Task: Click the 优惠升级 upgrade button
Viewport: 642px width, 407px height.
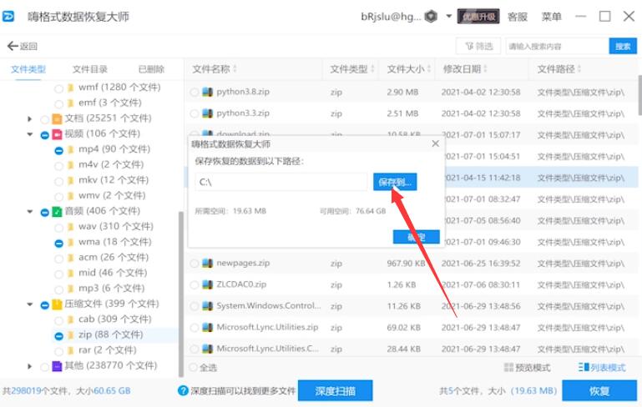Action: (478, 17)
